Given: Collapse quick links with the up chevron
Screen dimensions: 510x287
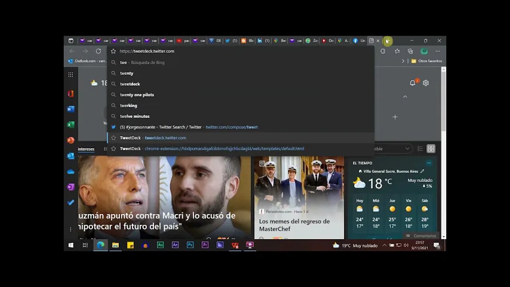Looking at the screenshot, I should 405,97.
